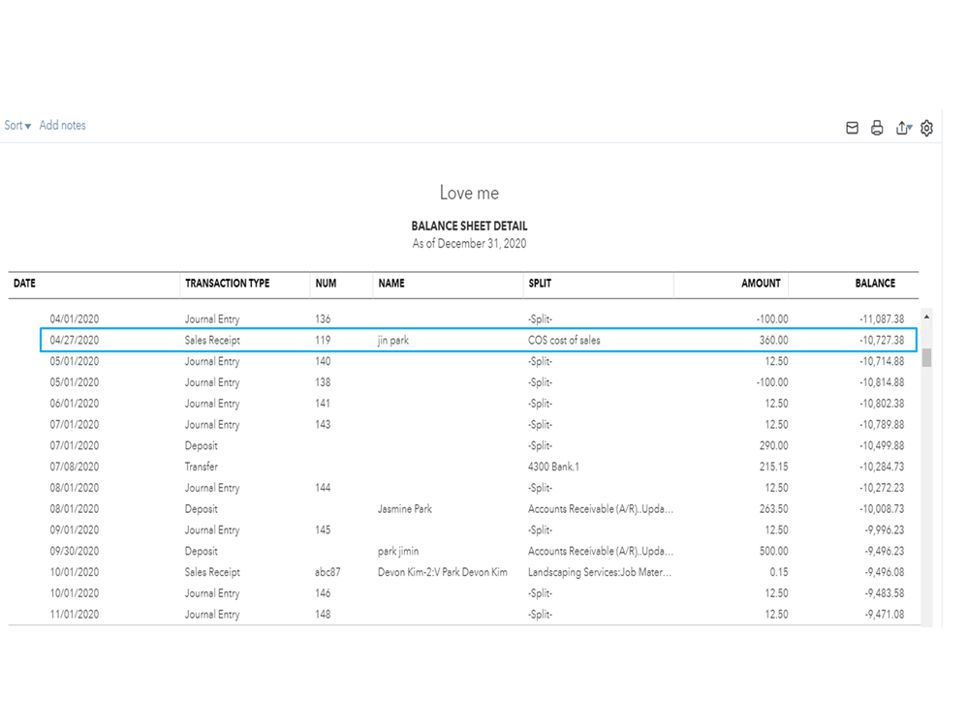968x725 pixels.
Task: Click the Jasmine Park deposit name
Action: [405, 509]
